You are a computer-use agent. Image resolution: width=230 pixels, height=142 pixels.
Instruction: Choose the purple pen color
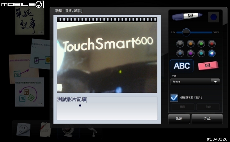pos(190,53)
